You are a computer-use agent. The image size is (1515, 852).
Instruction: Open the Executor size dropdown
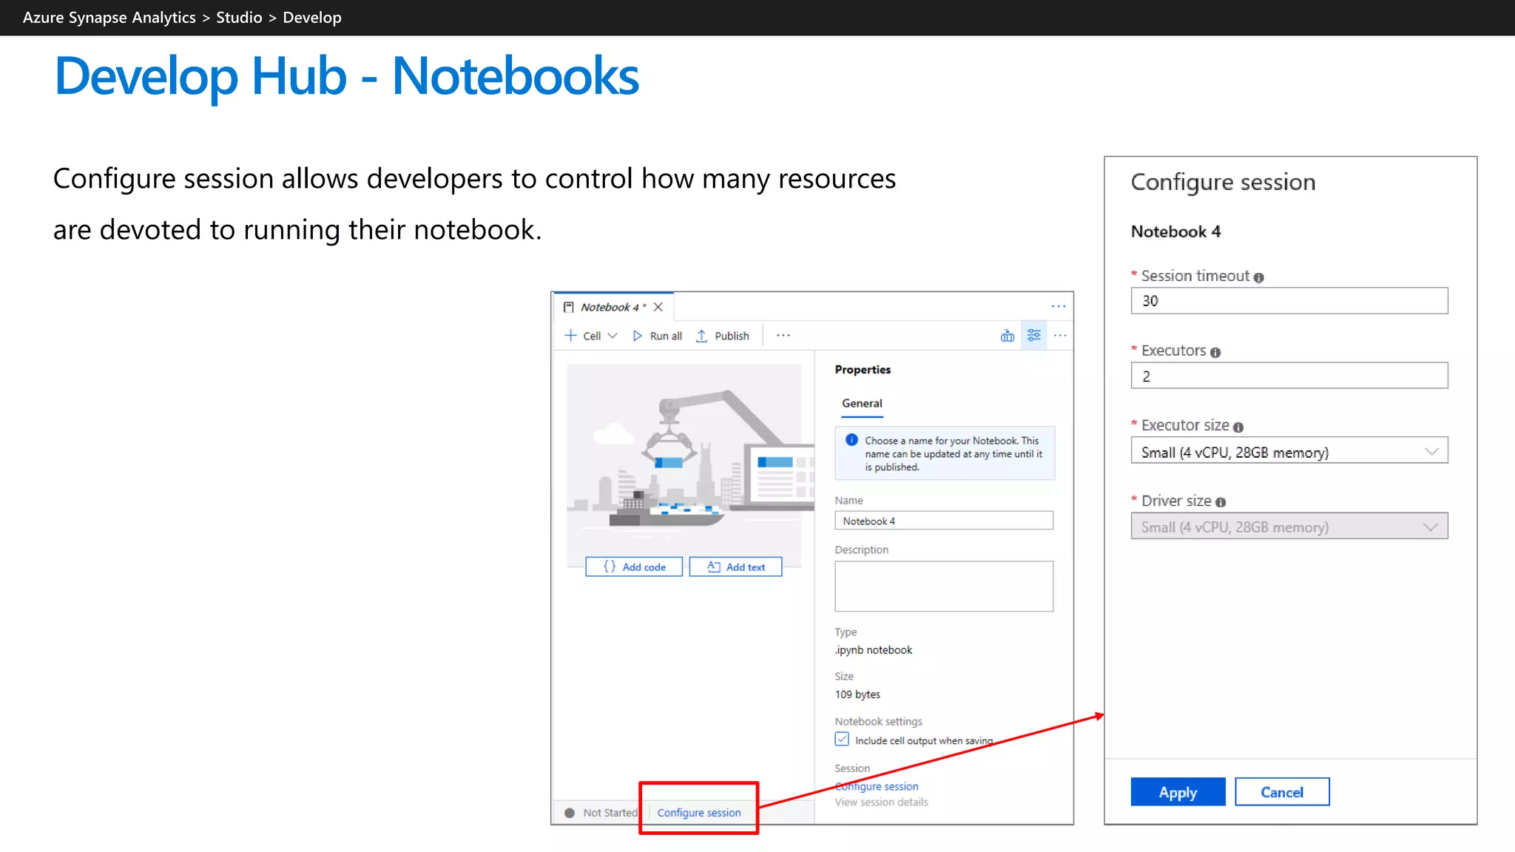click(1289, 451)
